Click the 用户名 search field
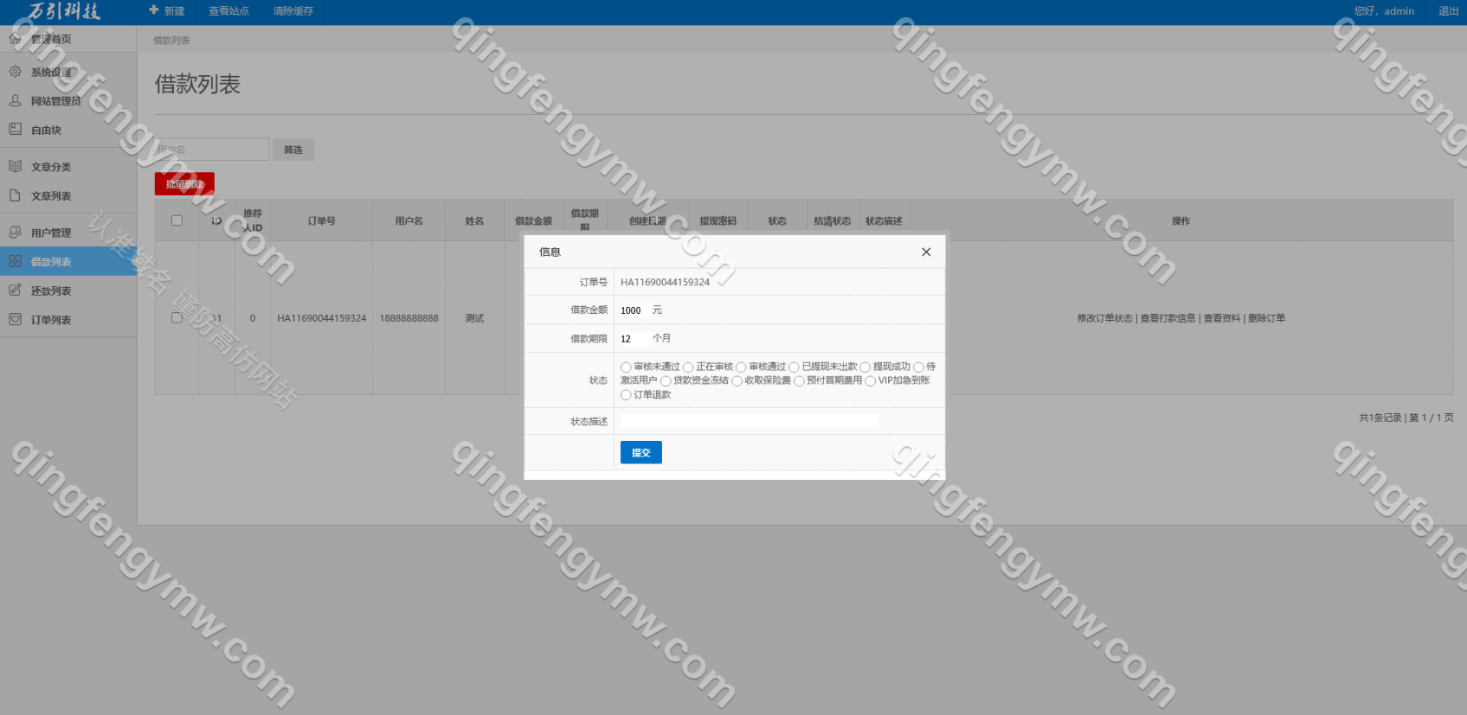This screenshot has height=715, width=1467. tap(212, 150)
